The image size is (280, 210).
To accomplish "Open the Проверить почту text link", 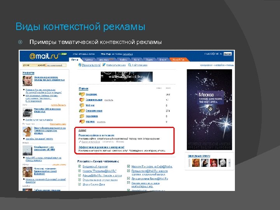I will (x=91, y=65).
